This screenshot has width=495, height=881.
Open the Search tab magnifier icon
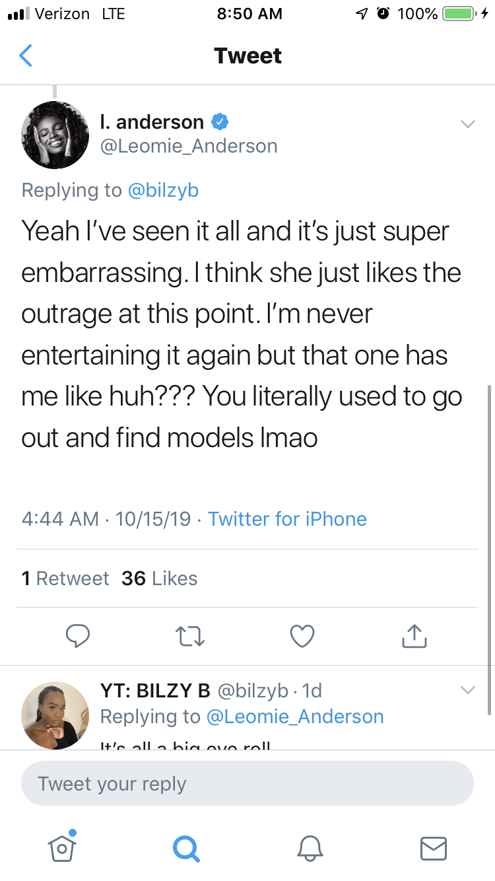click(x=185, y=847)
